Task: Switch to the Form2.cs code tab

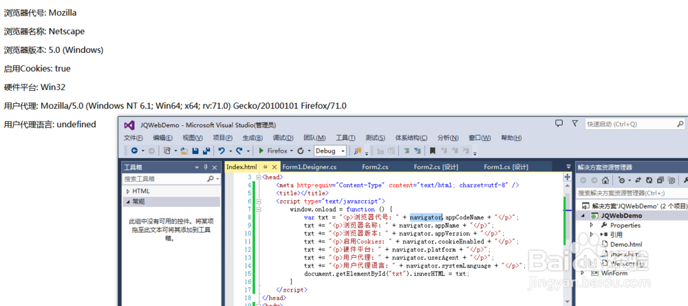Action: coord(375,167)
